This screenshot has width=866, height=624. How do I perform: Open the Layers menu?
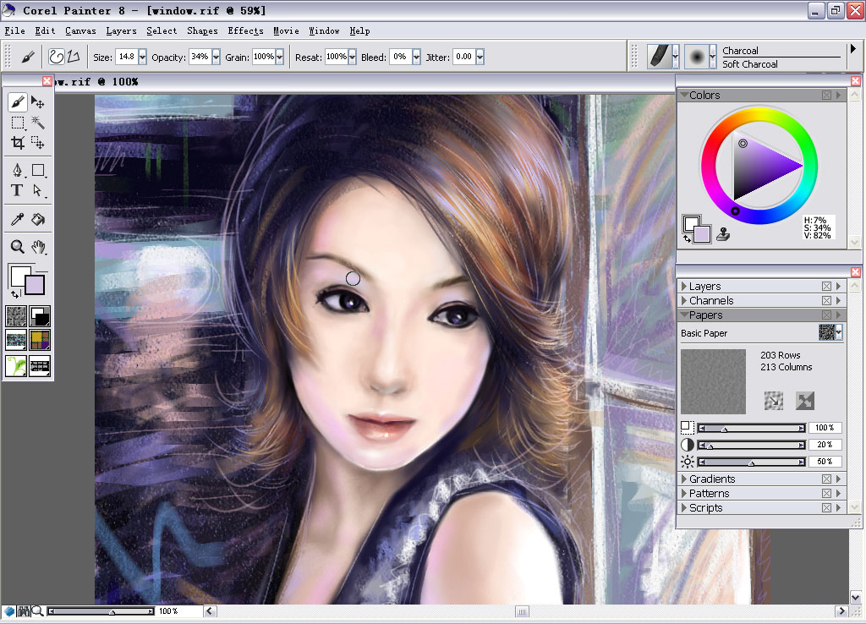coord(121,31)
